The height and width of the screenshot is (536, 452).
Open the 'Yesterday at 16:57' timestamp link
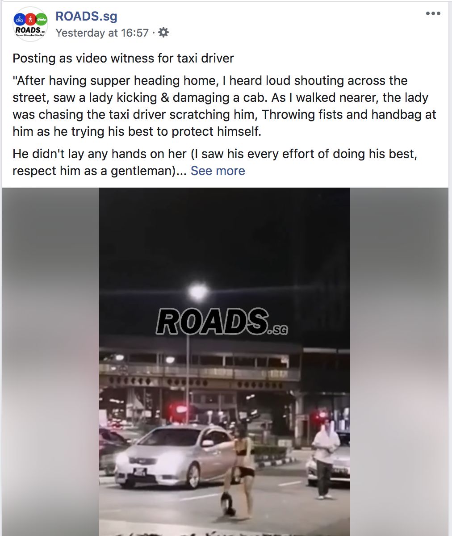102,33
